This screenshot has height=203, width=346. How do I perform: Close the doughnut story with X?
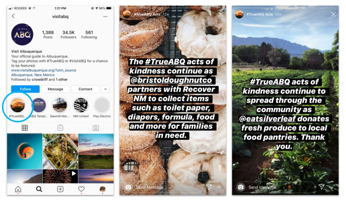[x=221, y=14]
